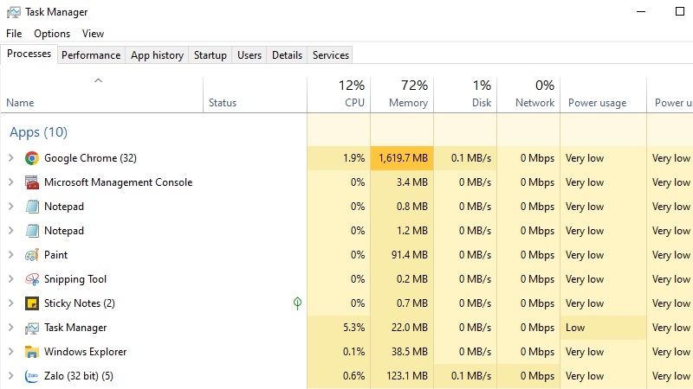Click the Windows Explorer icon
693x389 pixels.
point(32,352)
